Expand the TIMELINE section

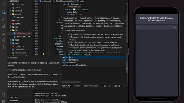coord(8,101)
